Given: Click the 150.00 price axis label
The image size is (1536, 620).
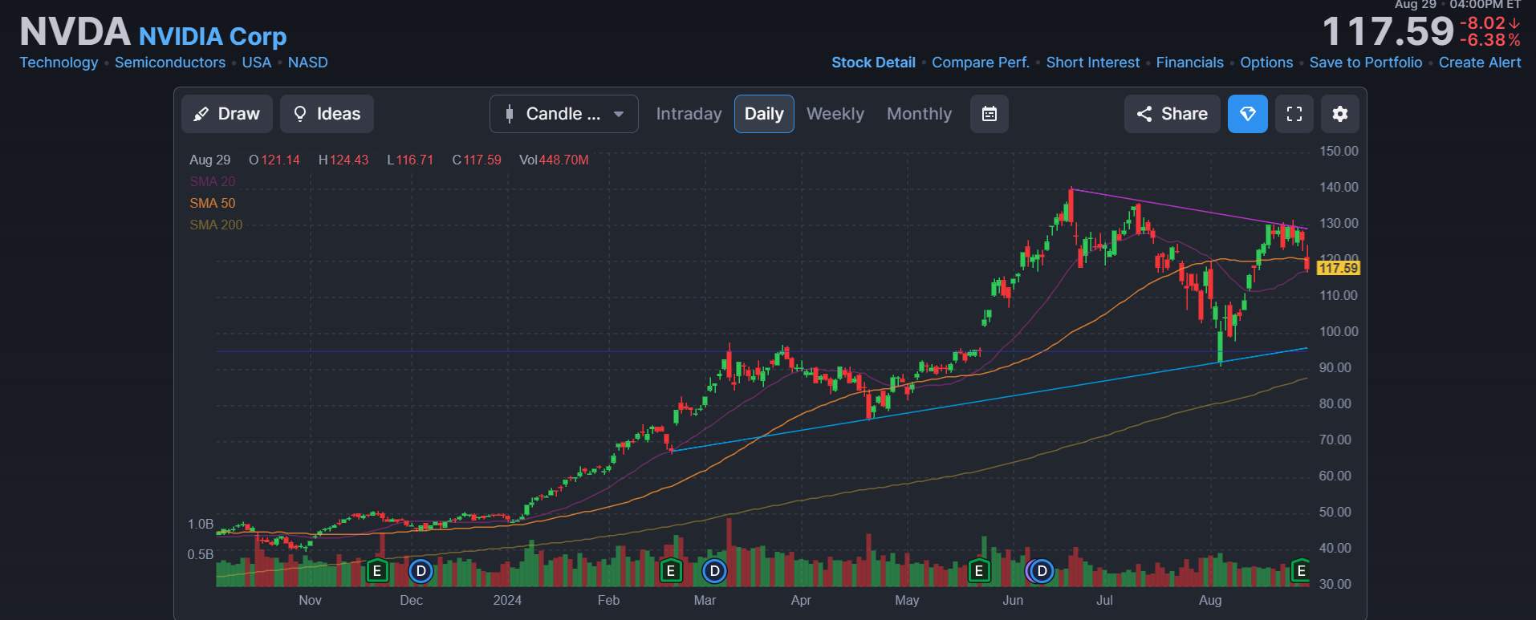Looking at the screenshot, I should click(x=1339, y=151).
